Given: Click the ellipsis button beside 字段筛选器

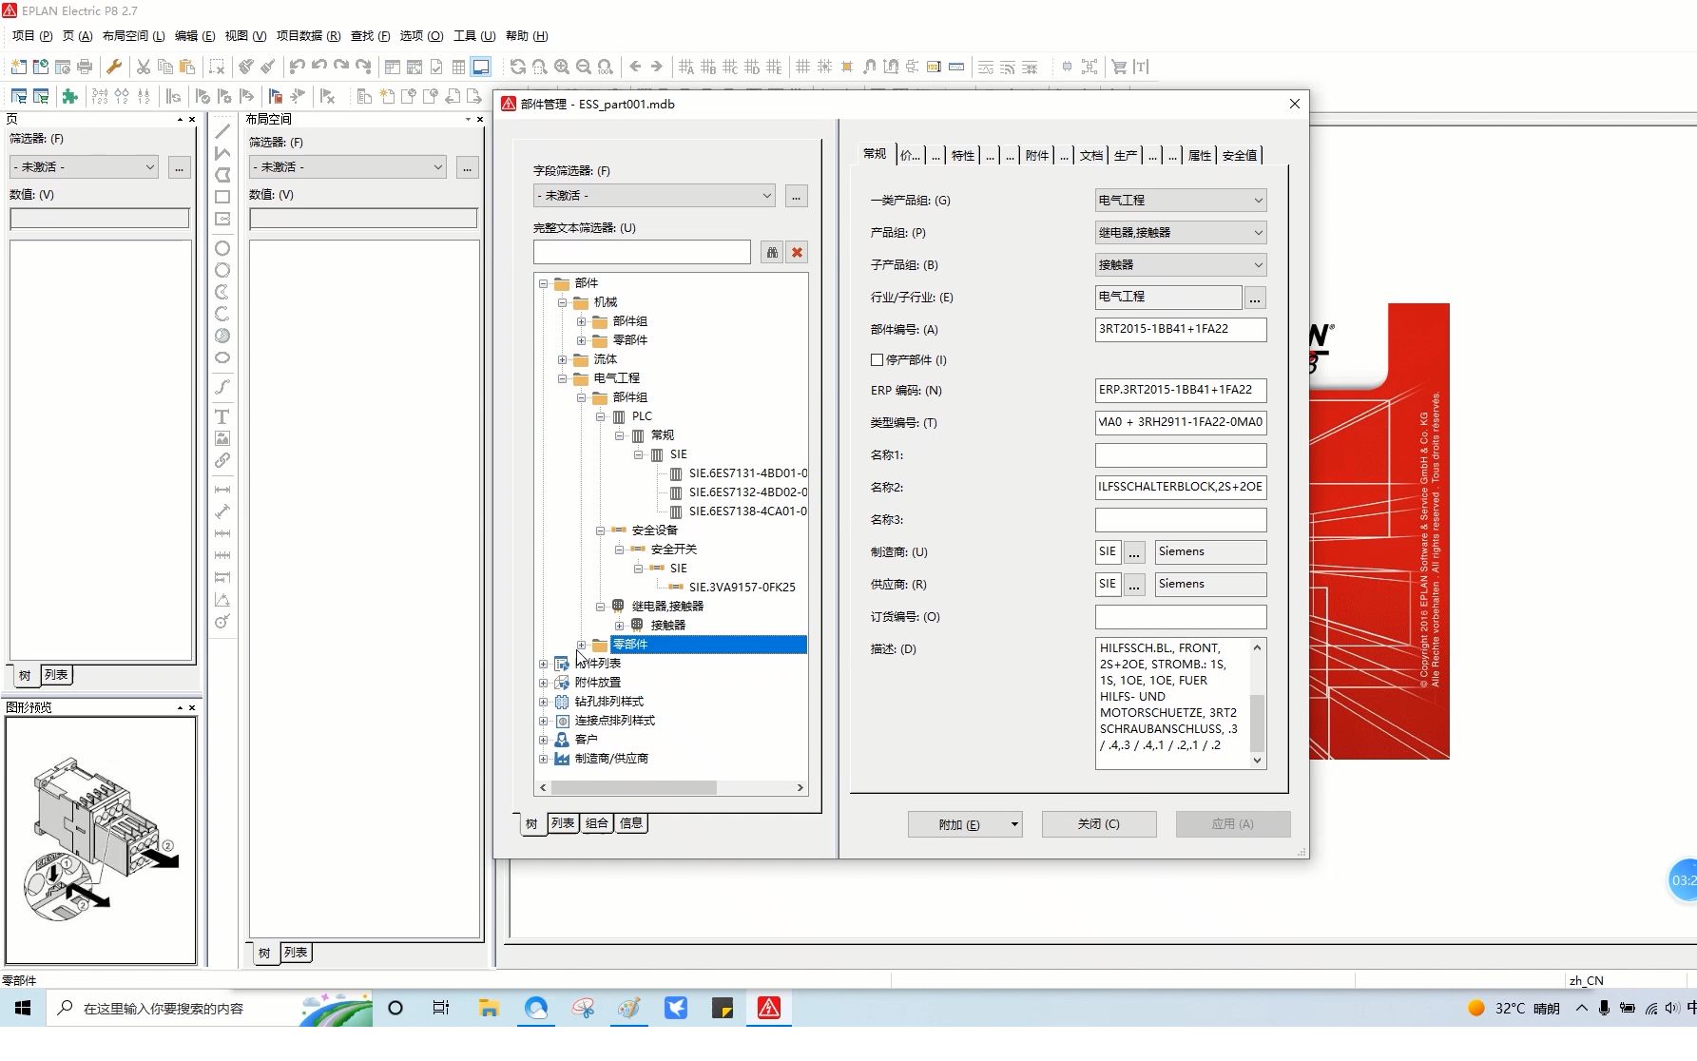Looking at the screenshot, I should 797,197.
